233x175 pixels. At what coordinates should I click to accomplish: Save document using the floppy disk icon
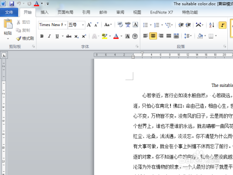coord(12,3)
